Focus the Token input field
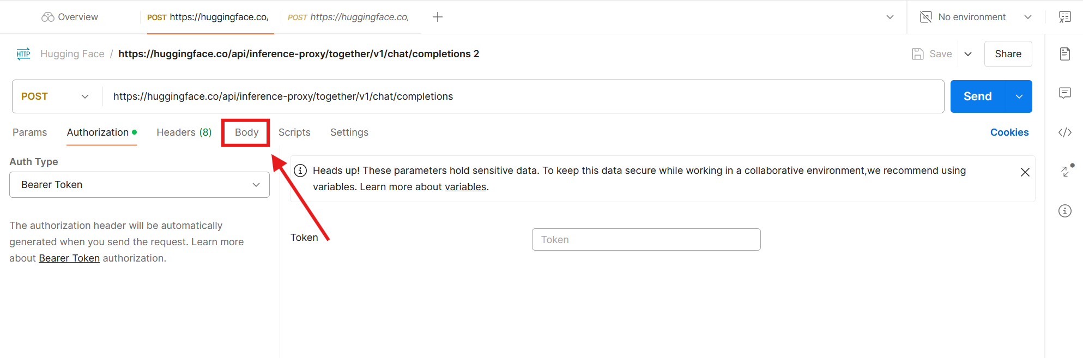Image resolution: width=1083 pixels, height=358 pixels. point(646,240)
